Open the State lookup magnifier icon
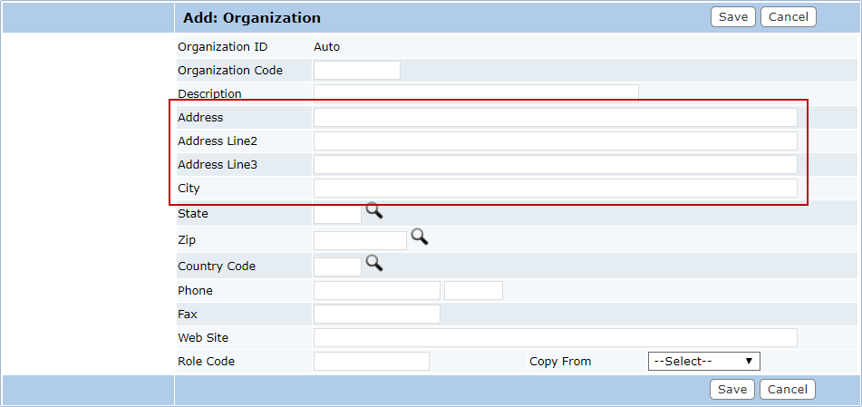This screenshot has width=862, height=407. (374, 210)
